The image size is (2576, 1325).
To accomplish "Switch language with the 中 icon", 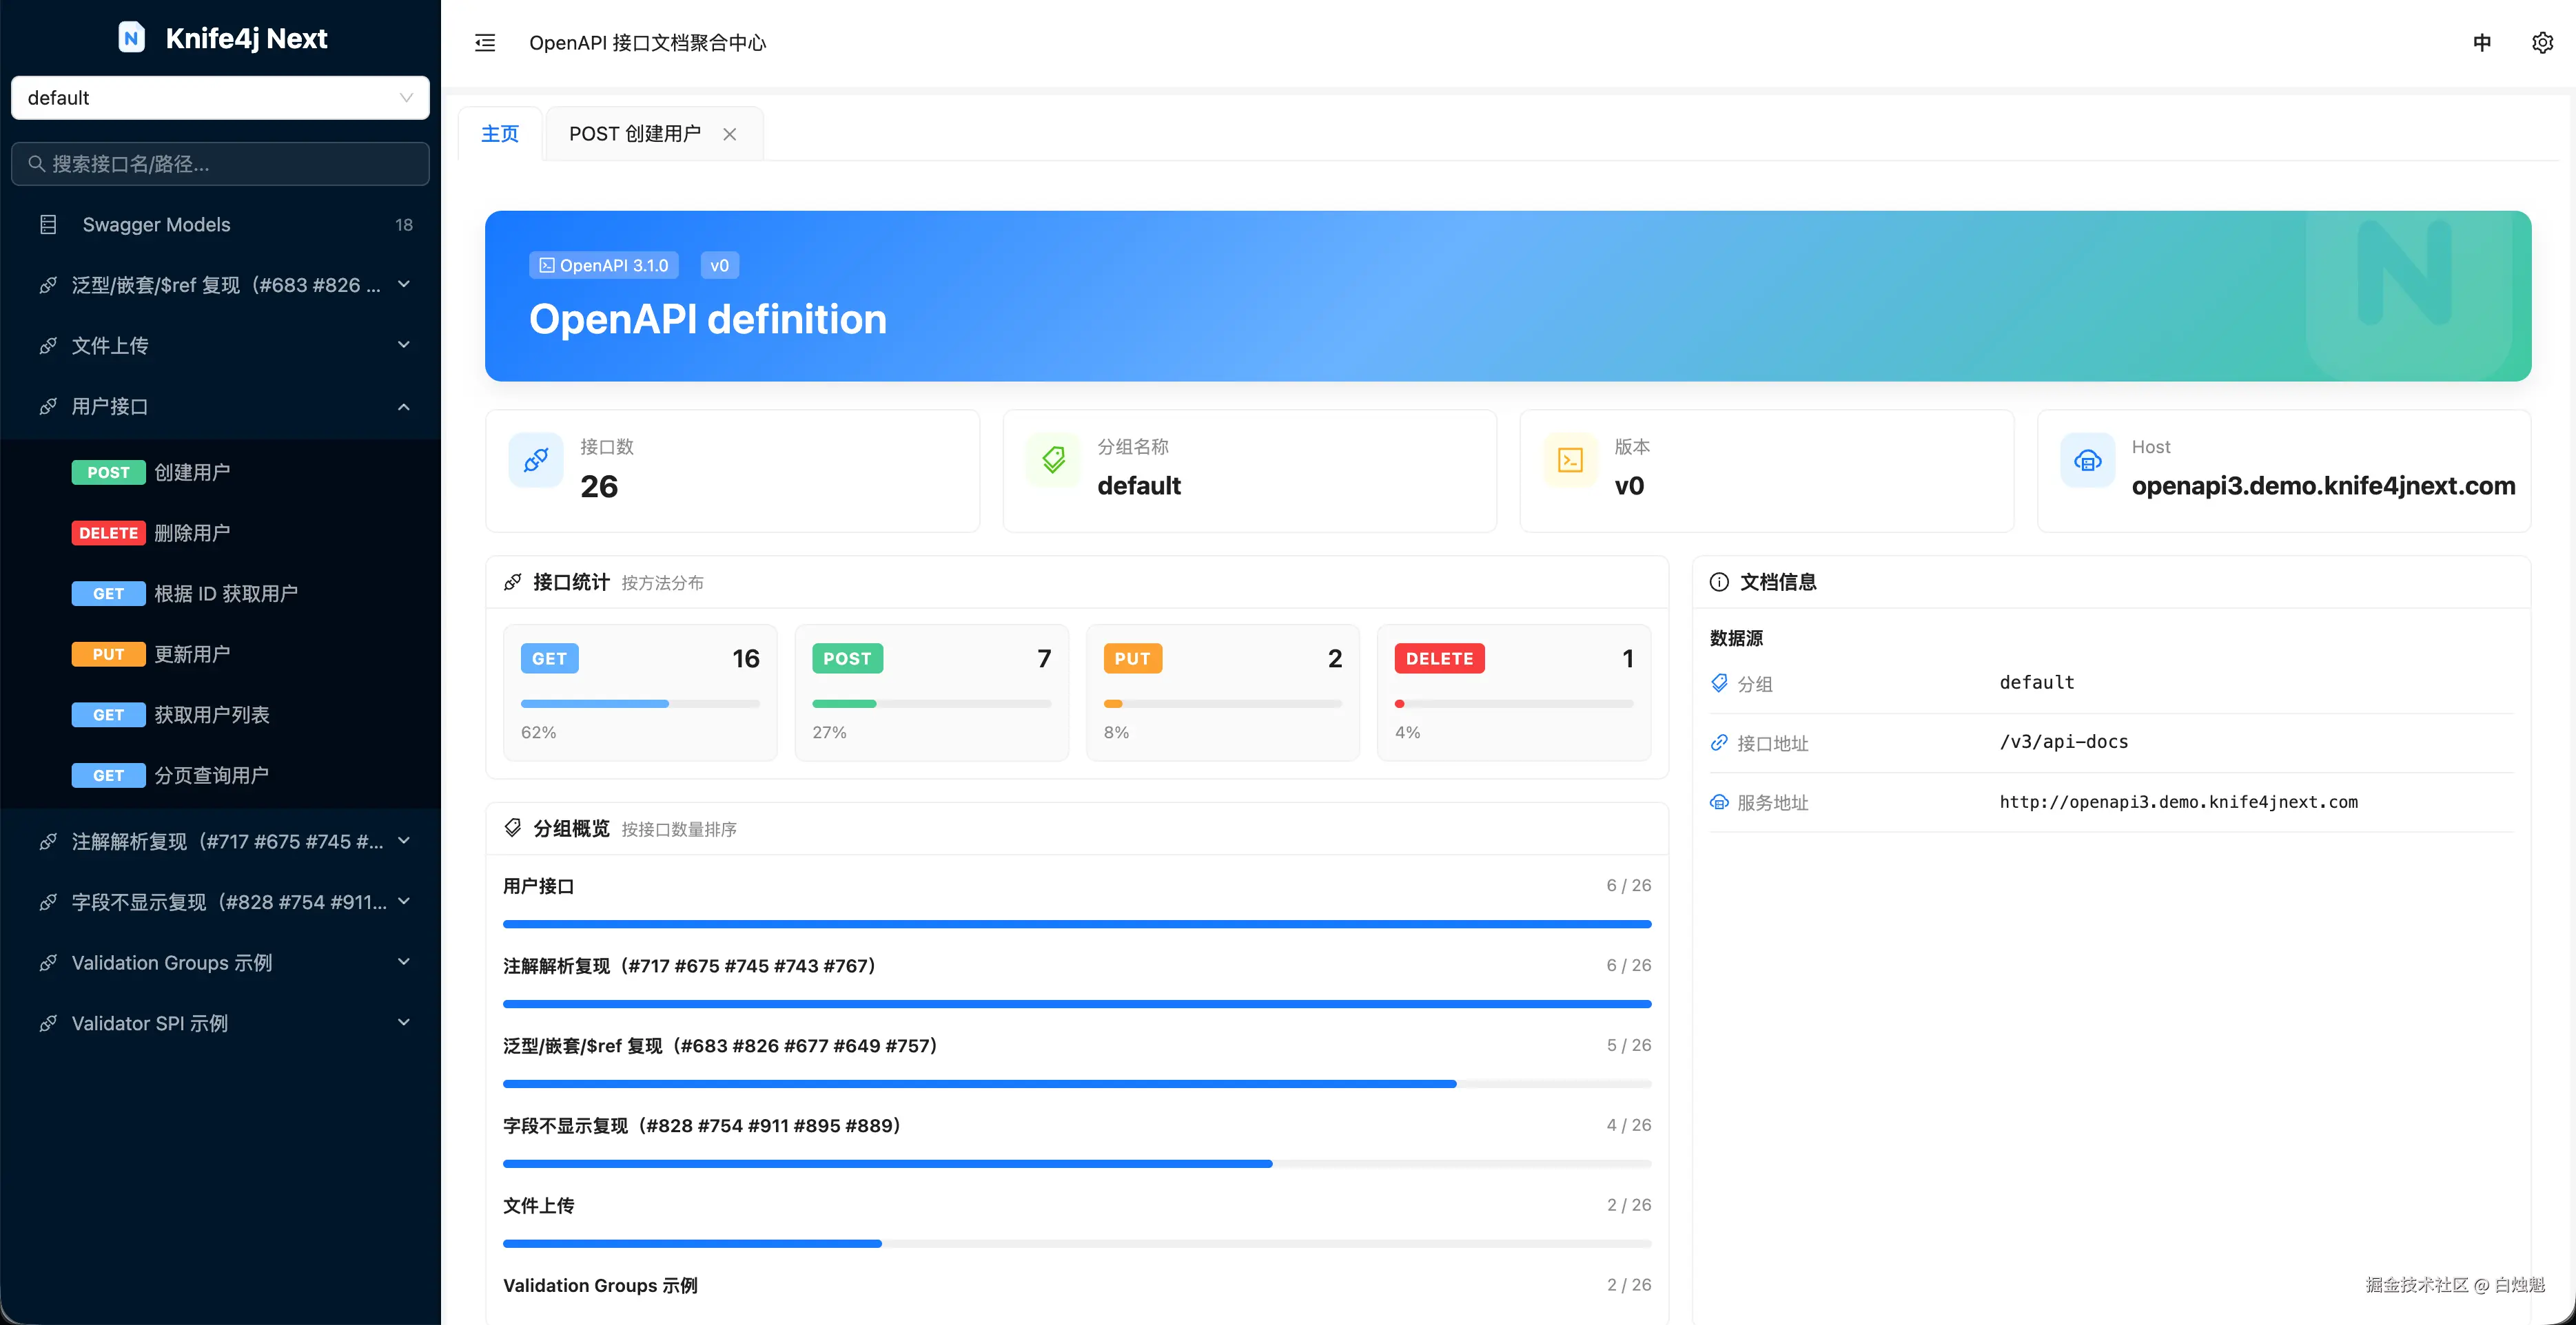I will (2482, 43).
